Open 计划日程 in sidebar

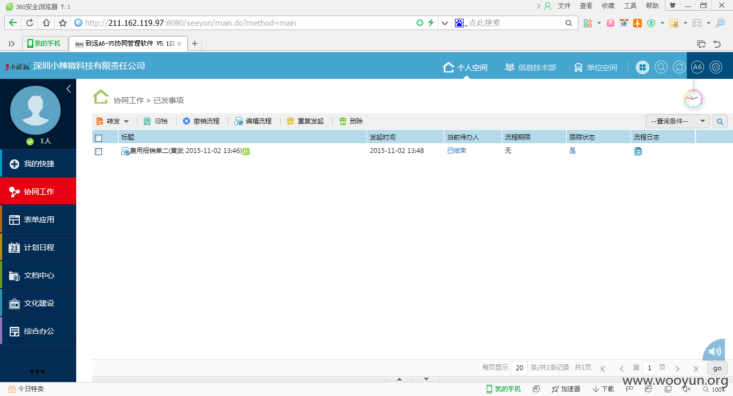[x=38, y=247]
